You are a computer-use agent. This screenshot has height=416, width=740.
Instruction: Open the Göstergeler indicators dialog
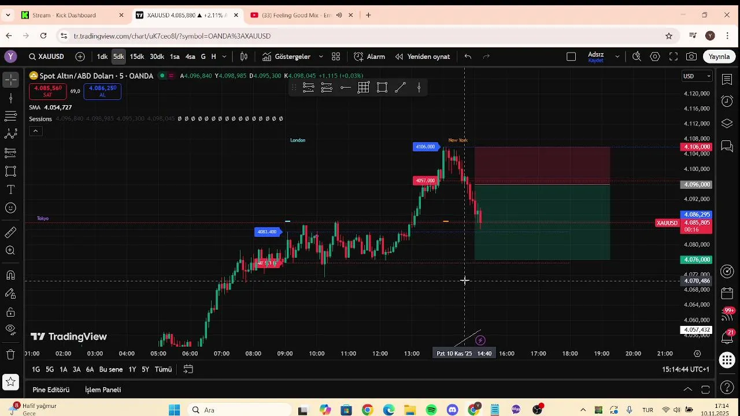click(286, 57)
